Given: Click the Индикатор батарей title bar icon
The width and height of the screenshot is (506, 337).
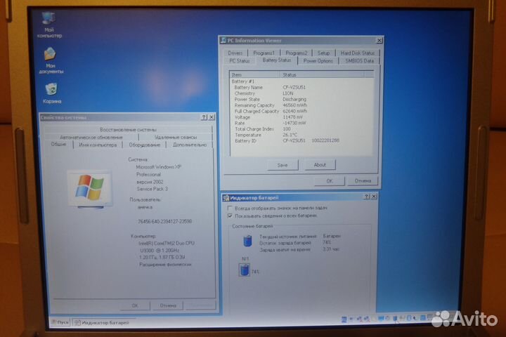Looking at the screenshot, I should 226,198.
